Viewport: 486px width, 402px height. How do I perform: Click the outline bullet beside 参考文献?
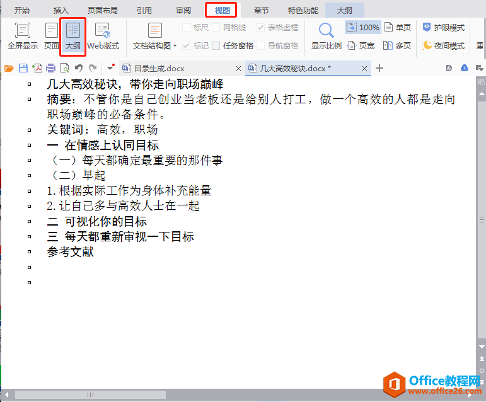[x=30, y=252]
